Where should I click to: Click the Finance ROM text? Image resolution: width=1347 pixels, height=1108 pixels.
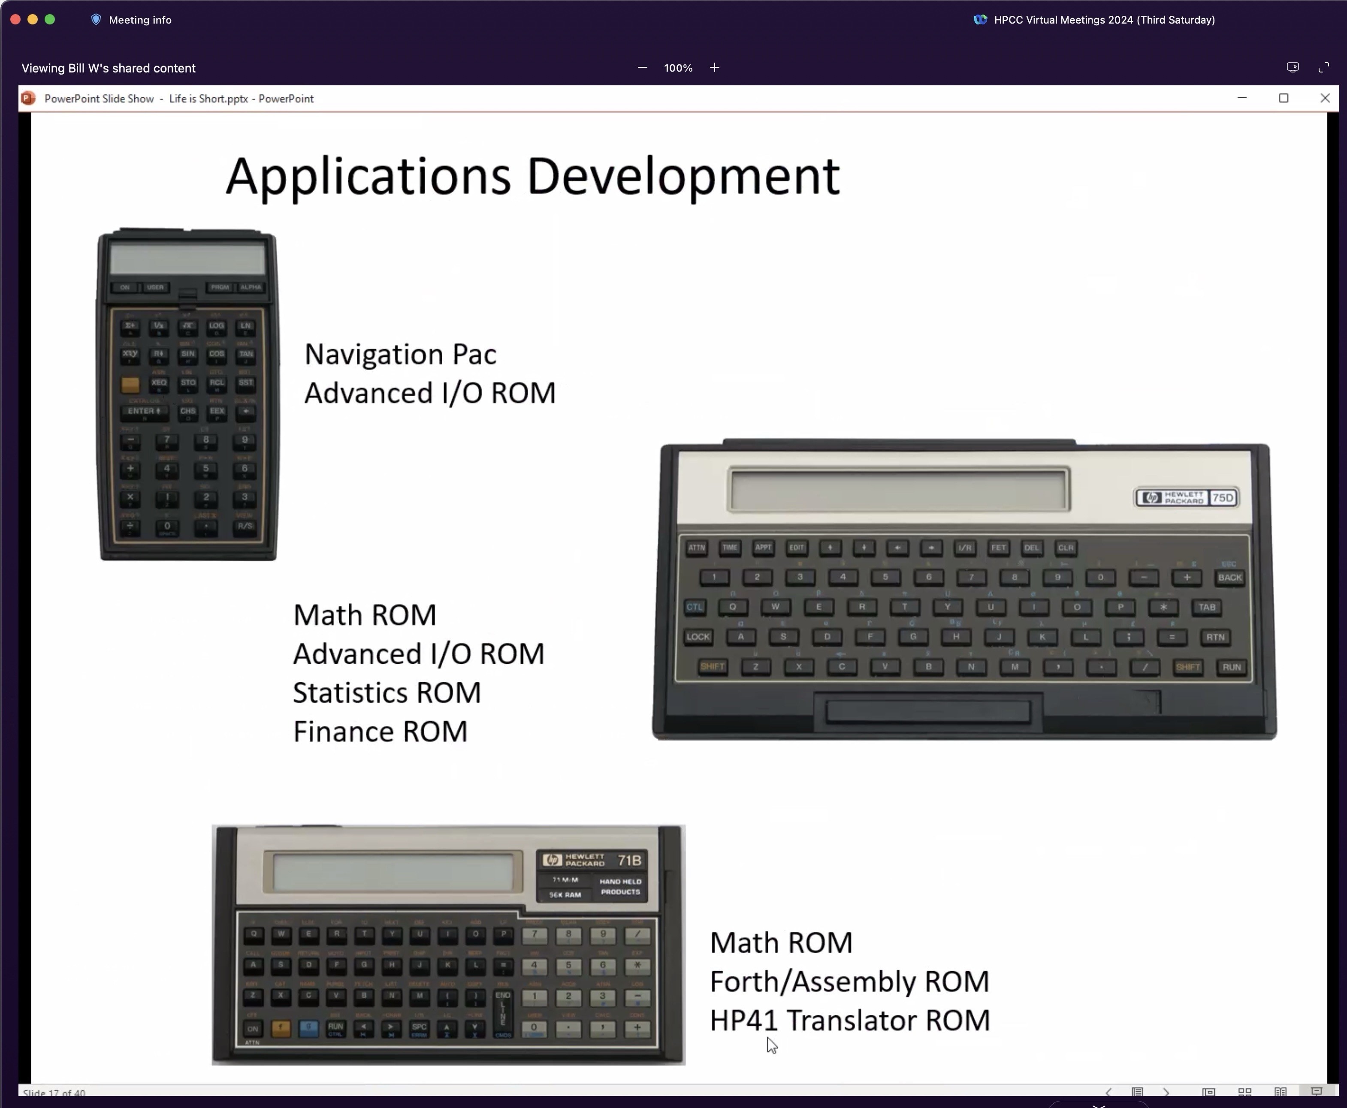click(x=380, y=732)
